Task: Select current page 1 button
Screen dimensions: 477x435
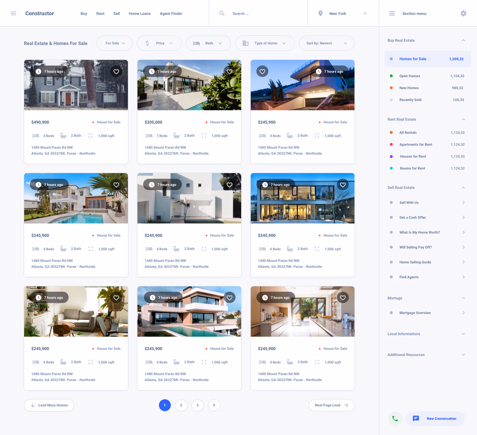Action: pos(165,405)
